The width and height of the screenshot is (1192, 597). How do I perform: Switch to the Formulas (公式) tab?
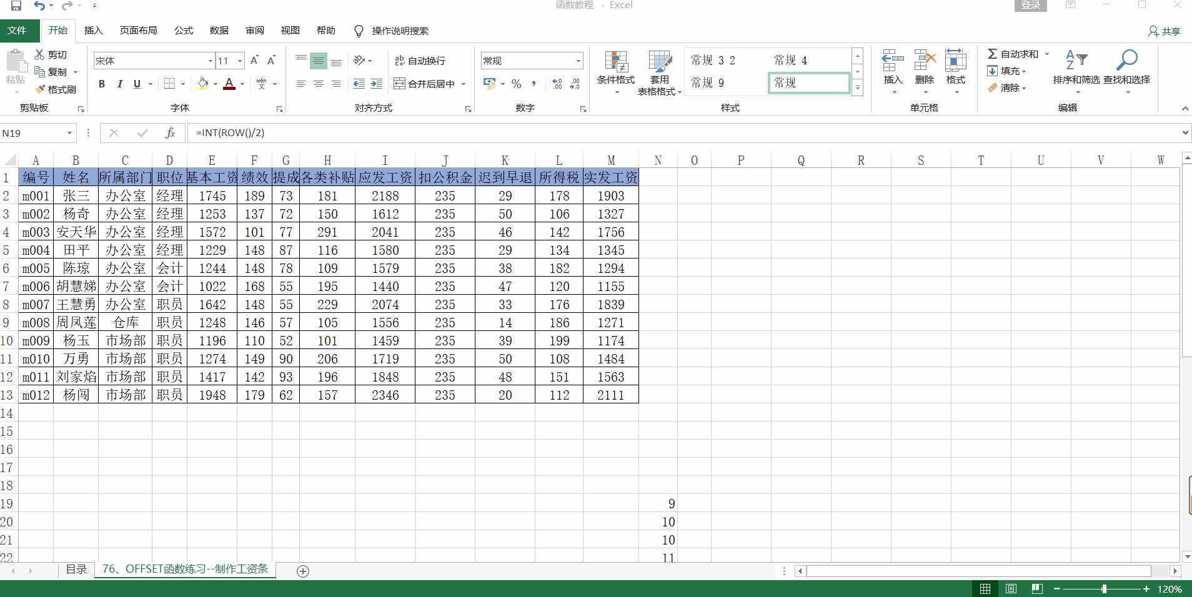click(184, 31)
